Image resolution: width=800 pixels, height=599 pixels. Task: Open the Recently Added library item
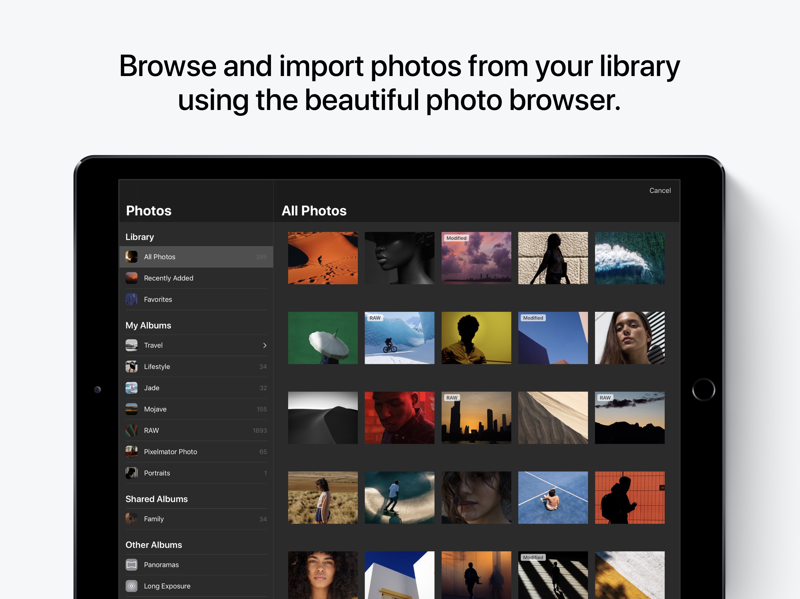point(196,278)
